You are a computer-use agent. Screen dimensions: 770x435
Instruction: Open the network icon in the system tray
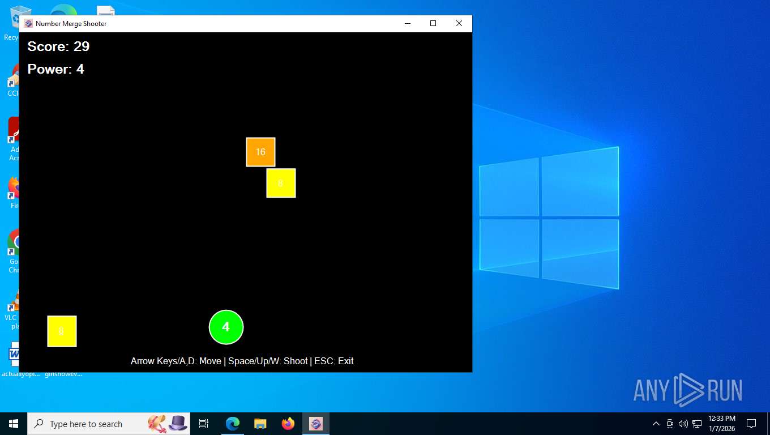697,424
